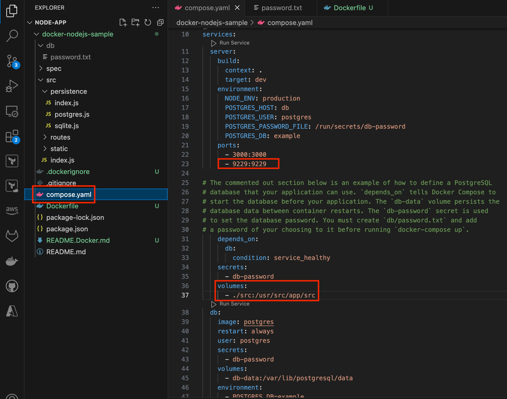The height and width of the screenshot is (399, 507).
Task: Click New File icon in NODE-APP header
Action: pyautogui.click(x=123, y=23)
